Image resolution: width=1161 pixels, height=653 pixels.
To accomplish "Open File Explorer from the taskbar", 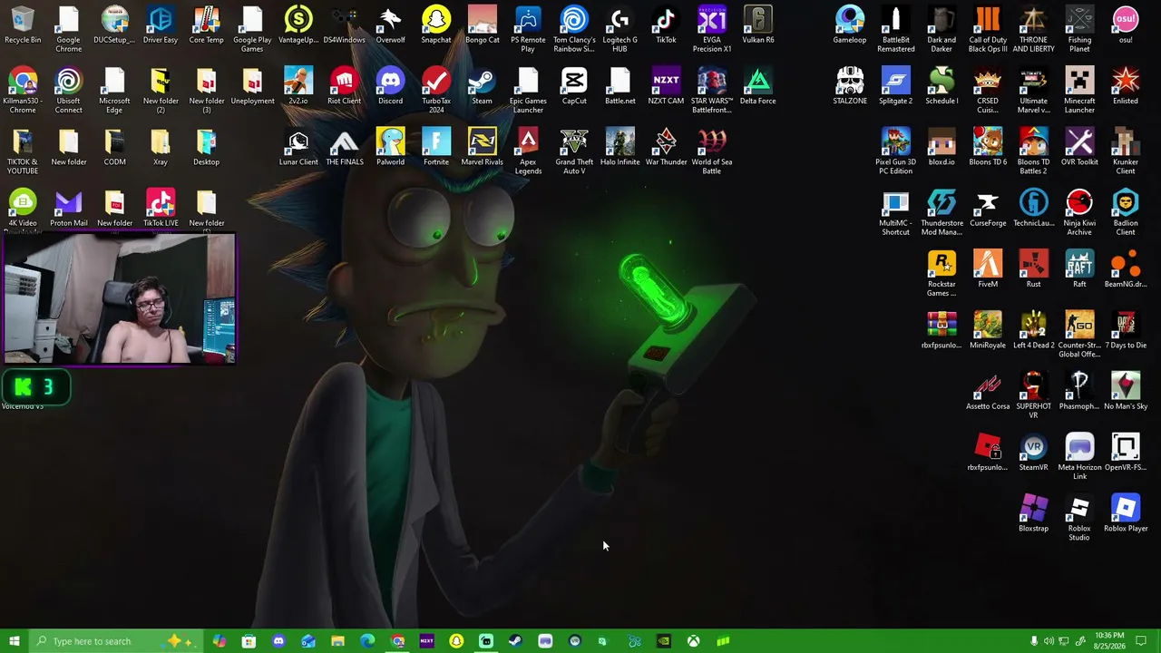I will point(337,641).
